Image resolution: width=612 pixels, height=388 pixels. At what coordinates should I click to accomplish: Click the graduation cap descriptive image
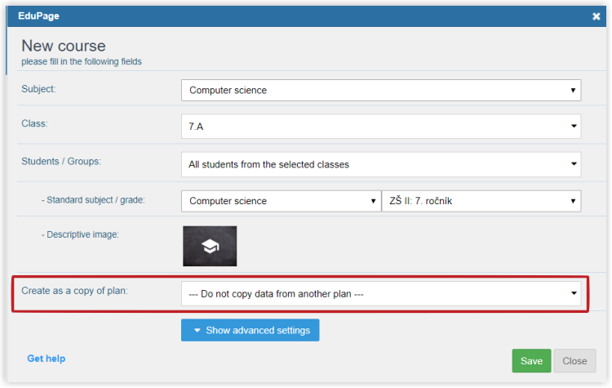[x=210, y=246]
